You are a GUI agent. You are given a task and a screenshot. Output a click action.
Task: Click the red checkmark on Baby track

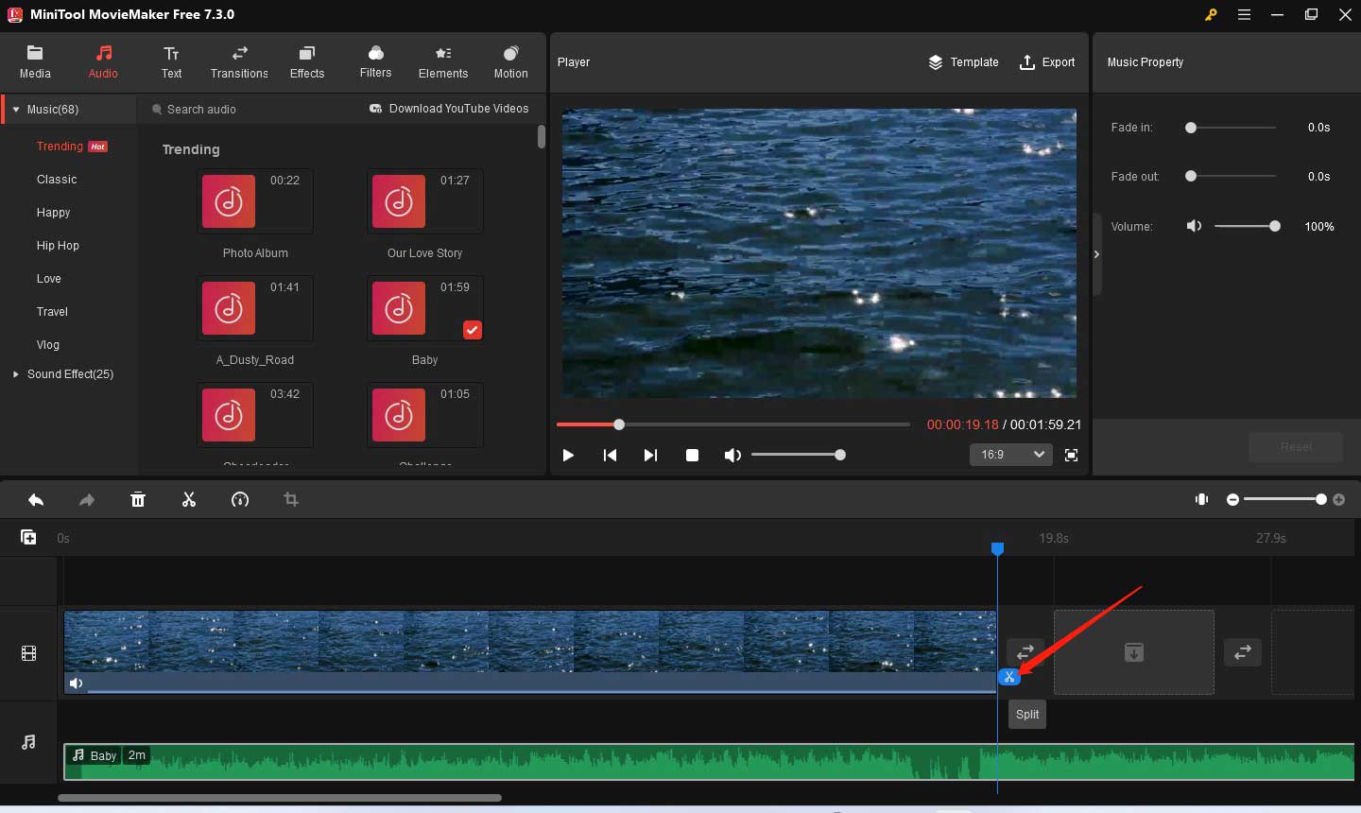point(473,329)
